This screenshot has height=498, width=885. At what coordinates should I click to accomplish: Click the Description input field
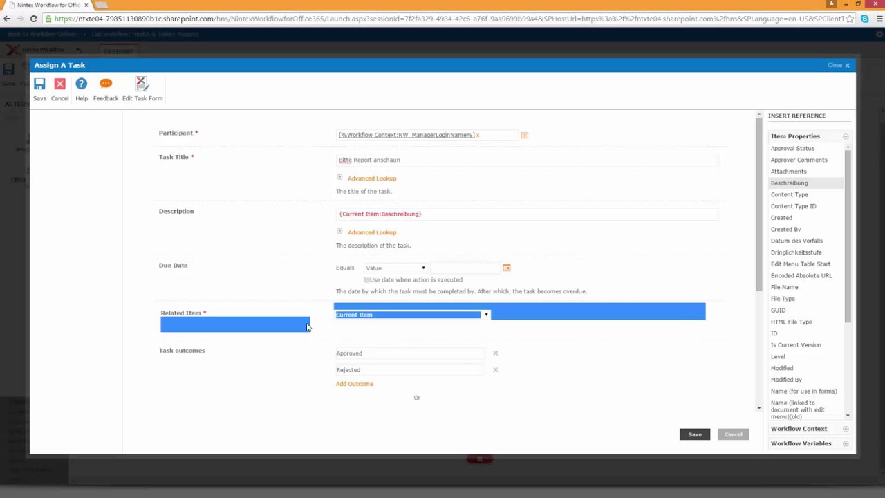click(x=528, y=214)
